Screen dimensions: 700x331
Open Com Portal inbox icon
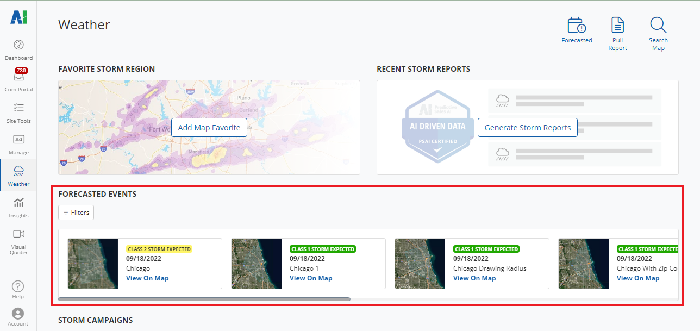coord(18,78)
